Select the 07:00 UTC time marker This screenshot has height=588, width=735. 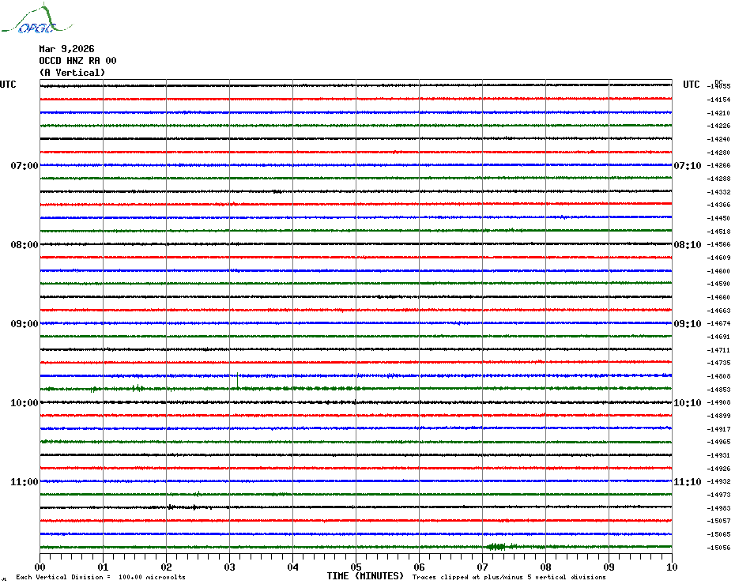point(24,166)
